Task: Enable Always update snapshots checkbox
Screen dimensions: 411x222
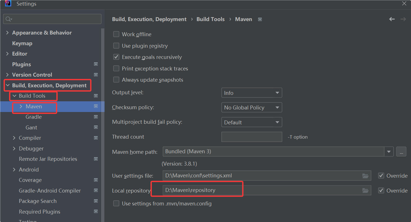Action: [x=116, y=80]
